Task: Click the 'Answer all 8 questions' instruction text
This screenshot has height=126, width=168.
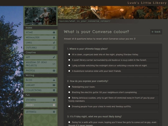Action: pos(100,39)
